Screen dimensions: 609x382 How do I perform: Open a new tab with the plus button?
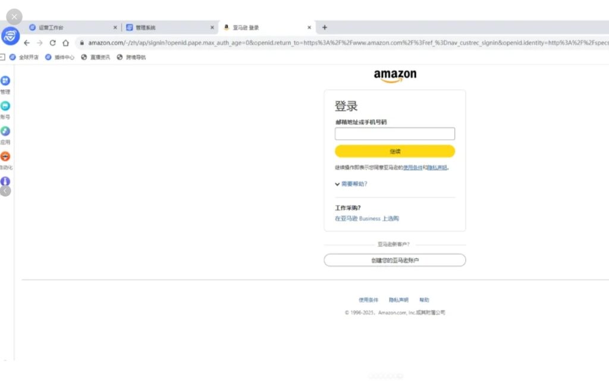tap(325, 27)
